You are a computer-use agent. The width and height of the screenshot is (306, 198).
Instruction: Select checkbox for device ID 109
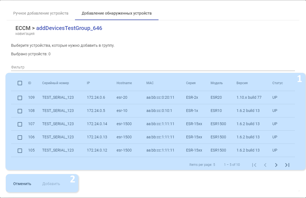tap(20, 98)
